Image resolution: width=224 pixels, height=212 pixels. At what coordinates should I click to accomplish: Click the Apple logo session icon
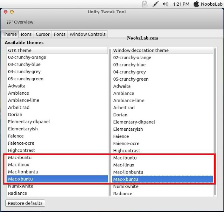point(196,4)
